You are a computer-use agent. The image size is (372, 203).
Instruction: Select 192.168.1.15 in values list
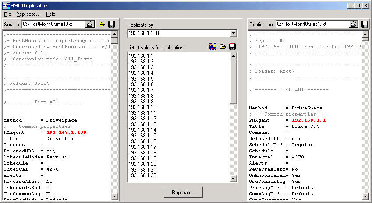tap(142, 136)
